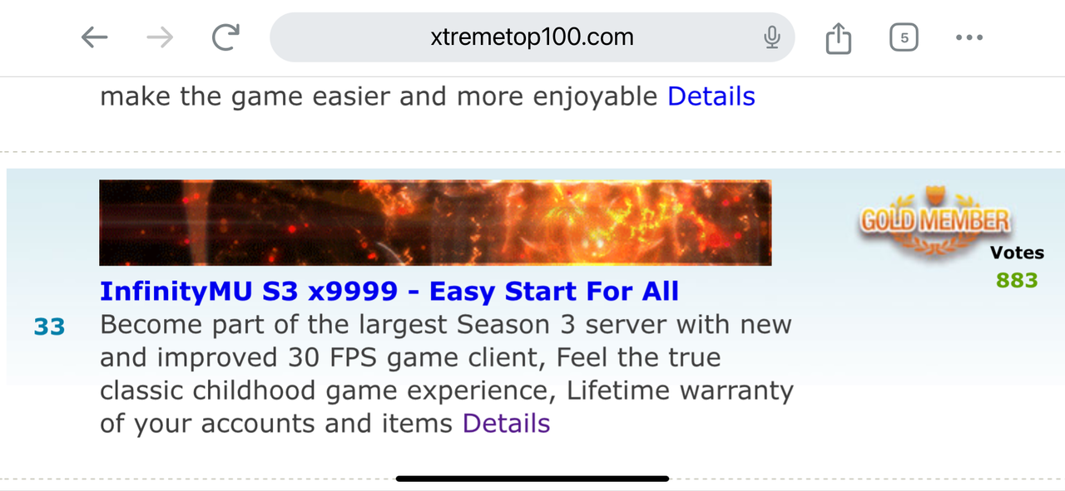Go back using the browser back arrow
The image size is (1065, 491).
95,37
